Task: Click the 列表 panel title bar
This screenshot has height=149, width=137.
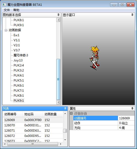Action: pyautogui.click(x=35, y=108)
